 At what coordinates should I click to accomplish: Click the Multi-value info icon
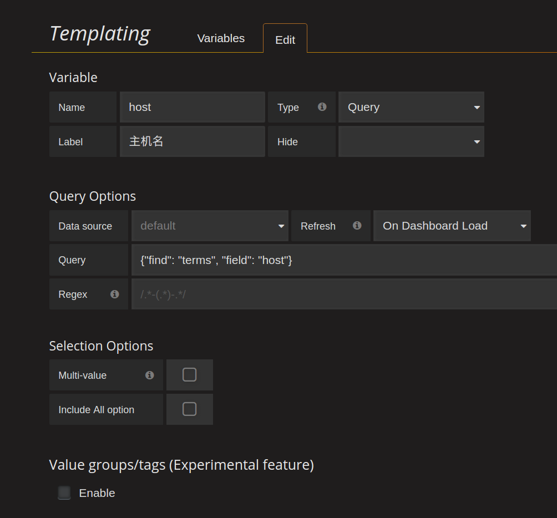coord(149,375)
